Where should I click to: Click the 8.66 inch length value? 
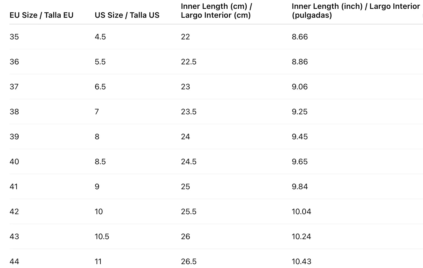coord(300,37)
